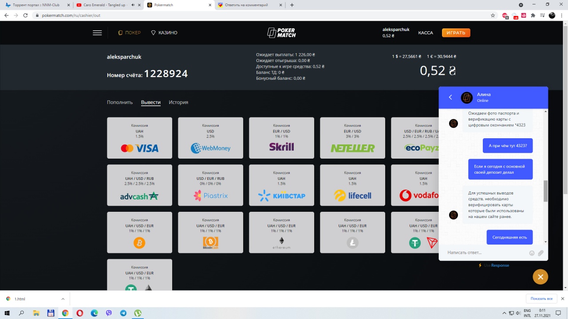
Task: Select Visa/Mastercard UAH withdrawal method
Action: pos(139,138)
